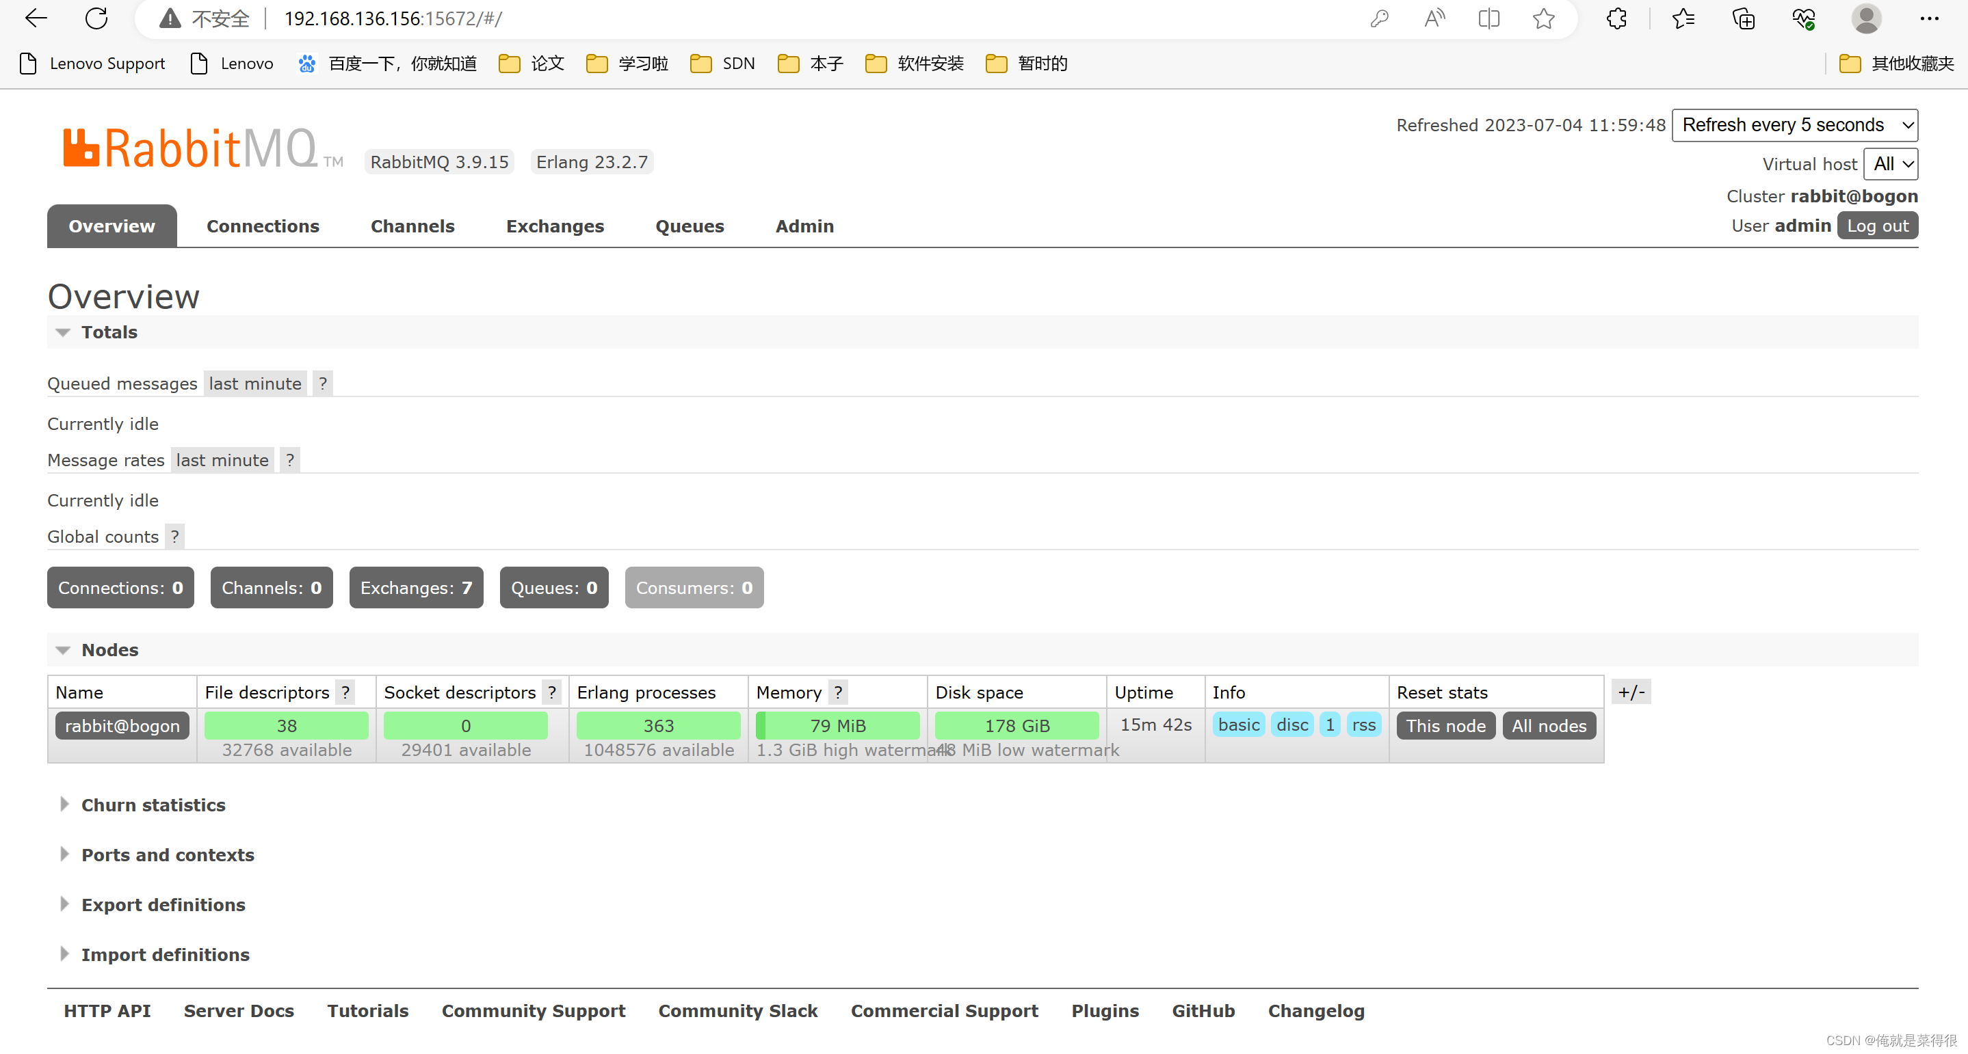Open the Refresh every 5 seconds dropdown
1968x1054 pixels.
(x=1794, y=125)
